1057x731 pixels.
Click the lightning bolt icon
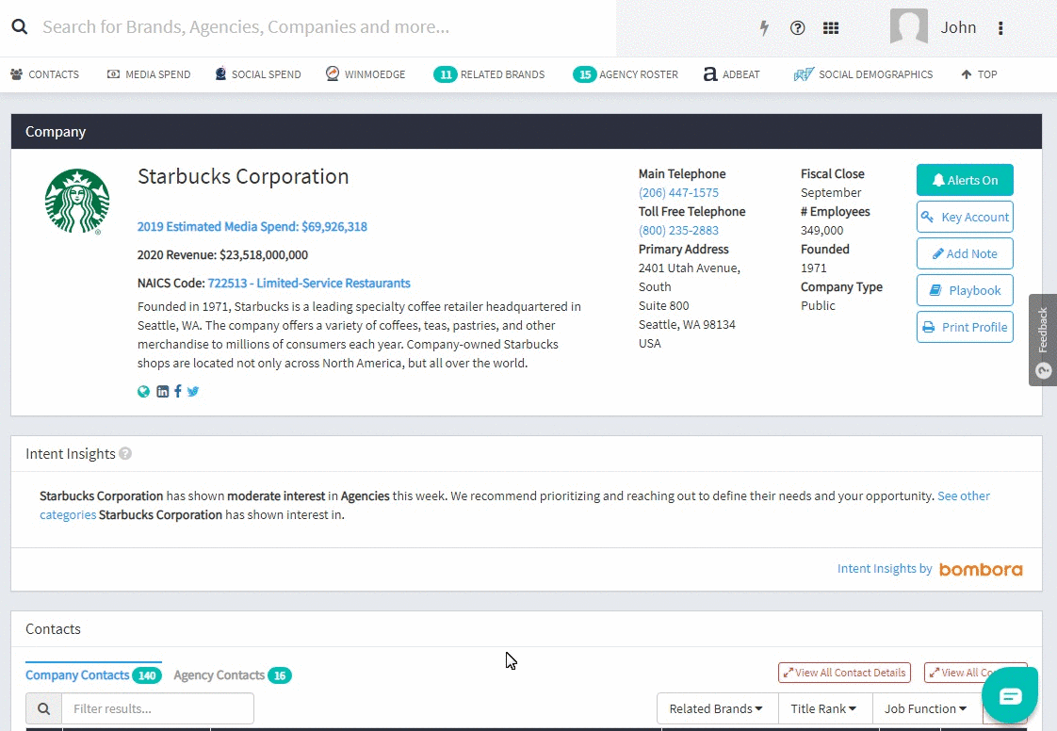click(764, 27)
